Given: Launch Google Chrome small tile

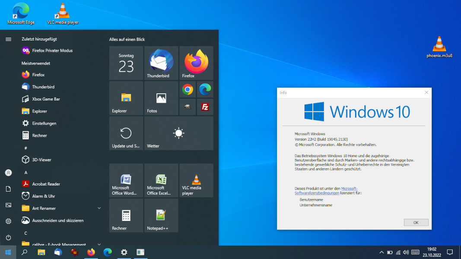Looking at the screenshot, I should [188, 89].
